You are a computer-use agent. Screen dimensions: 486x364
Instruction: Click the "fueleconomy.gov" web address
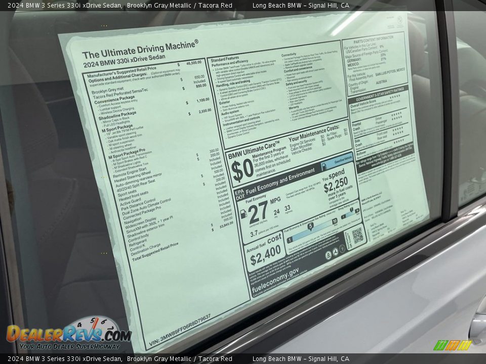click(x=275, y=280)
